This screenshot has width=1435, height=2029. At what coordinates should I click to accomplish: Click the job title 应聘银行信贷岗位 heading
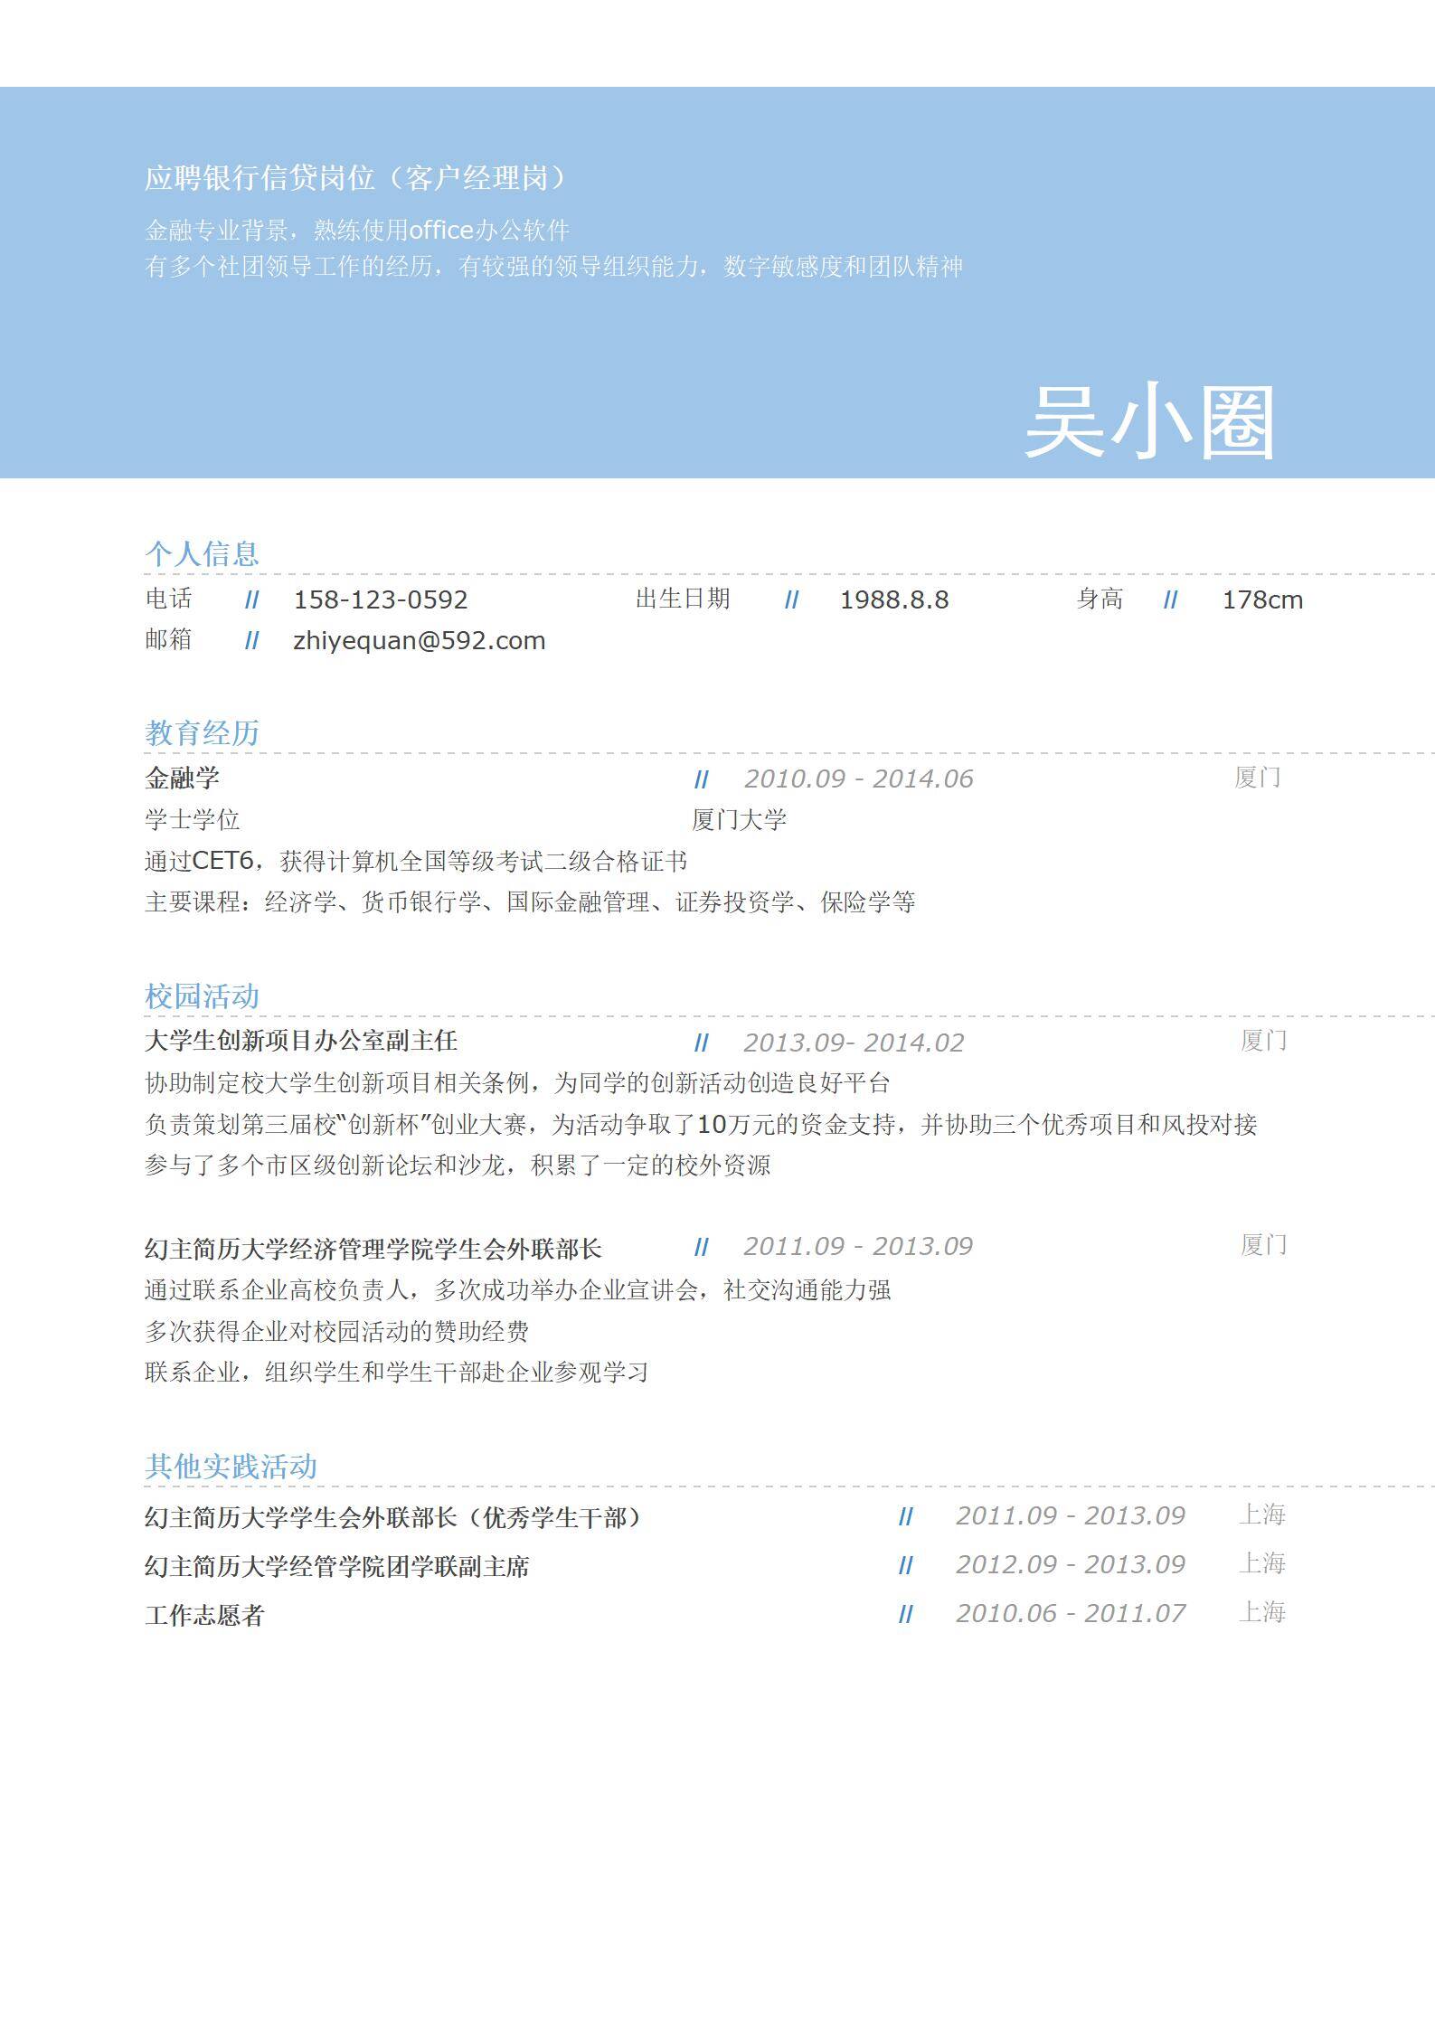(356, 178)
